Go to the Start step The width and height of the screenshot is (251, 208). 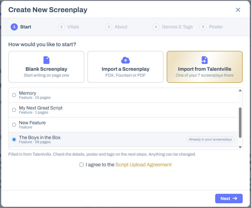[x=21, y=27]
